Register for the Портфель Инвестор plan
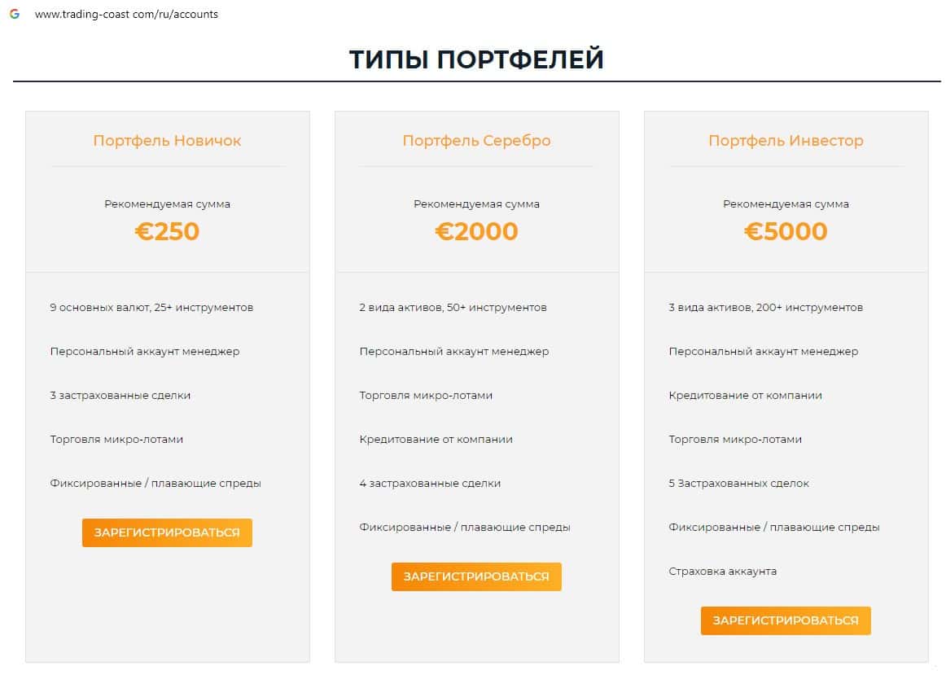 pos(786,620)
